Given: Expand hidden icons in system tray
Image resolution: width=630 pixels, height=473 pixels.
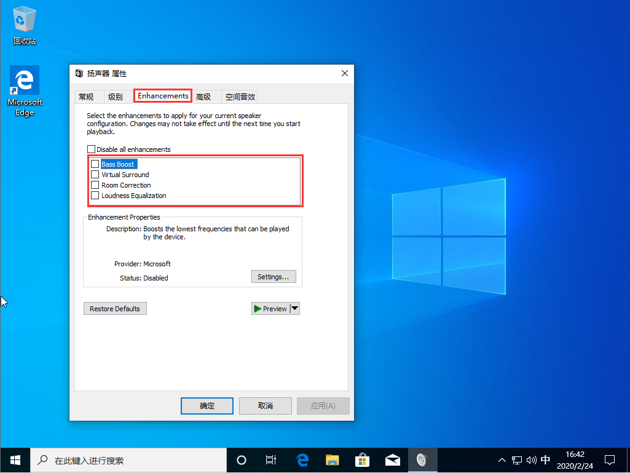Looking at the screenshot, I should pyautogui.click(x=502, y=459).
